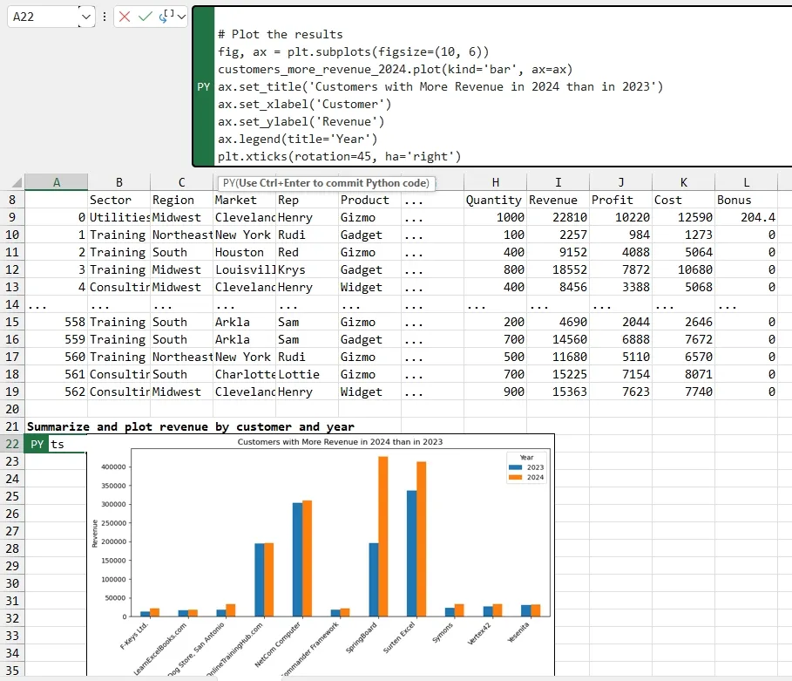This screenshot has width=792, height=681.
Task: Select column H header
Action: point(495,182)
